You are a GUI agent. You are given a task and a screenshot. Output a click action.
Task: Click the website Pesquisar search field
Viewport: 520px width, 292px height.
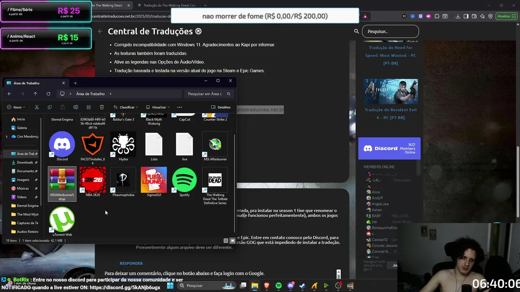(390, 31)
